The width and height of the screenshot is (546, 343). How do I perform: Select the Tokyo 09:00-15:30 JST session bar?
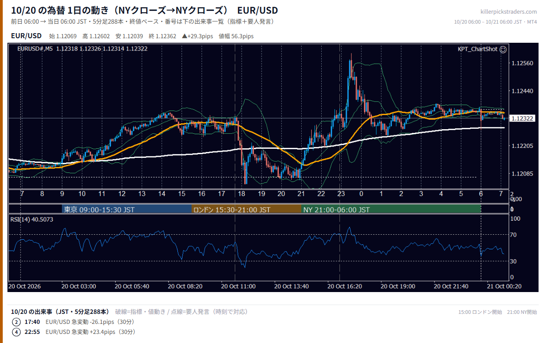(127, 210)
